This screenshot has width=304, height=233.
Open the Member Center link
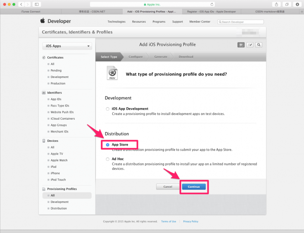click(199, 22)
